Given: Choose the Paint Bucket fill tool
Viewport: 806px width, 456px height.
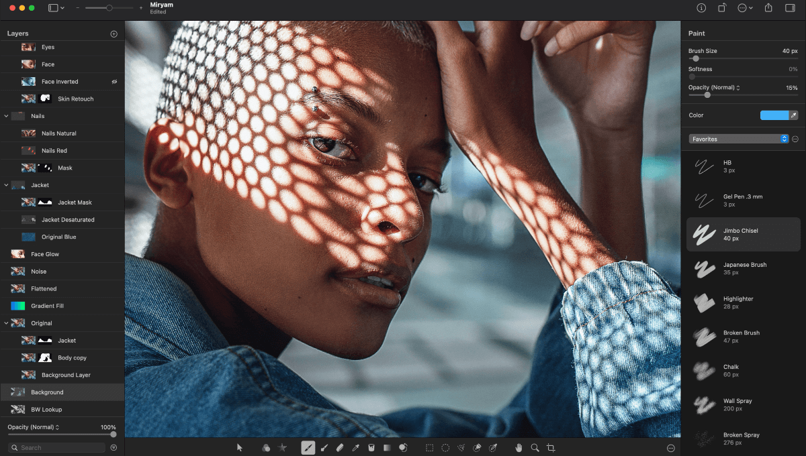Looking at the screenshot, I should click(371, 447).
